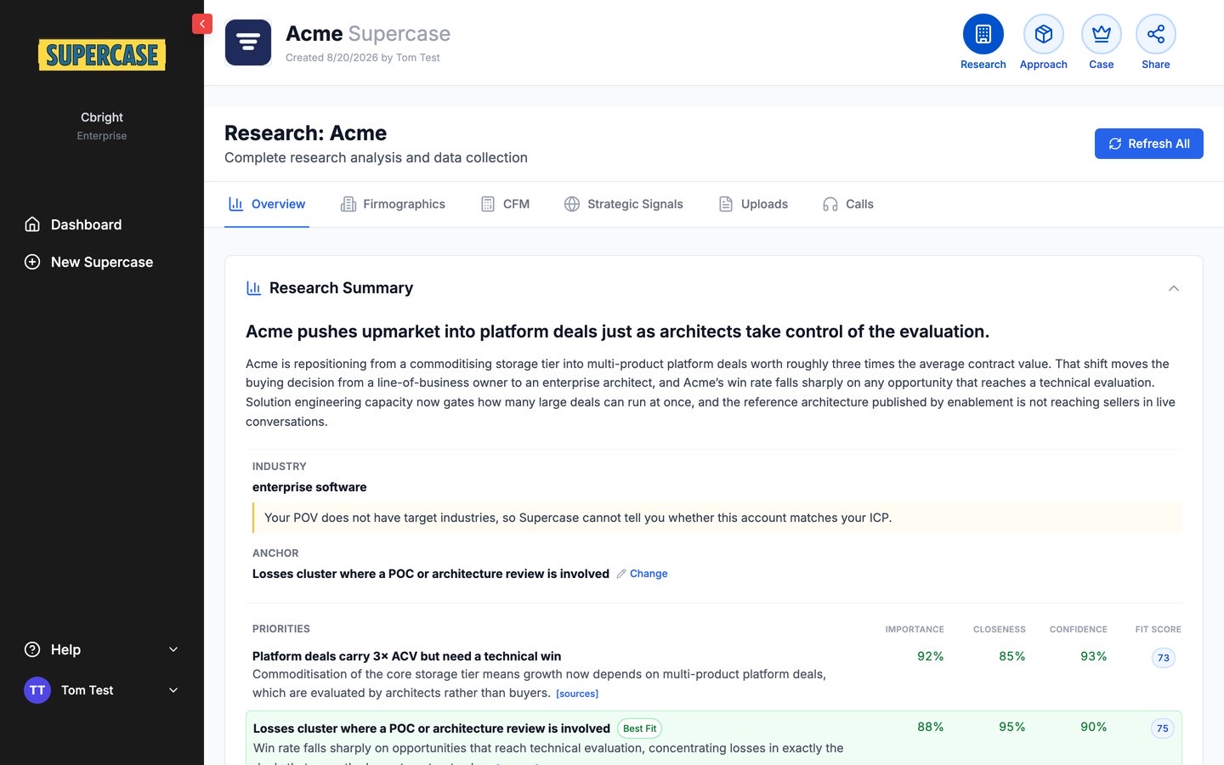1224x765 pixels.
Task: Collapse the Research Summary section
Action: click(1174, 288)
